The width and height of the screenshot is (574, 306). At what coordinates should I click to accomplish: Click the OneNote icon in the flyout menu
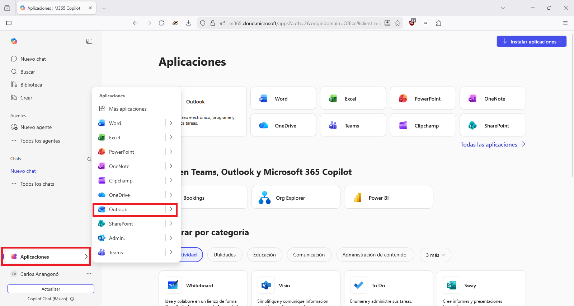tap(102, 166)
